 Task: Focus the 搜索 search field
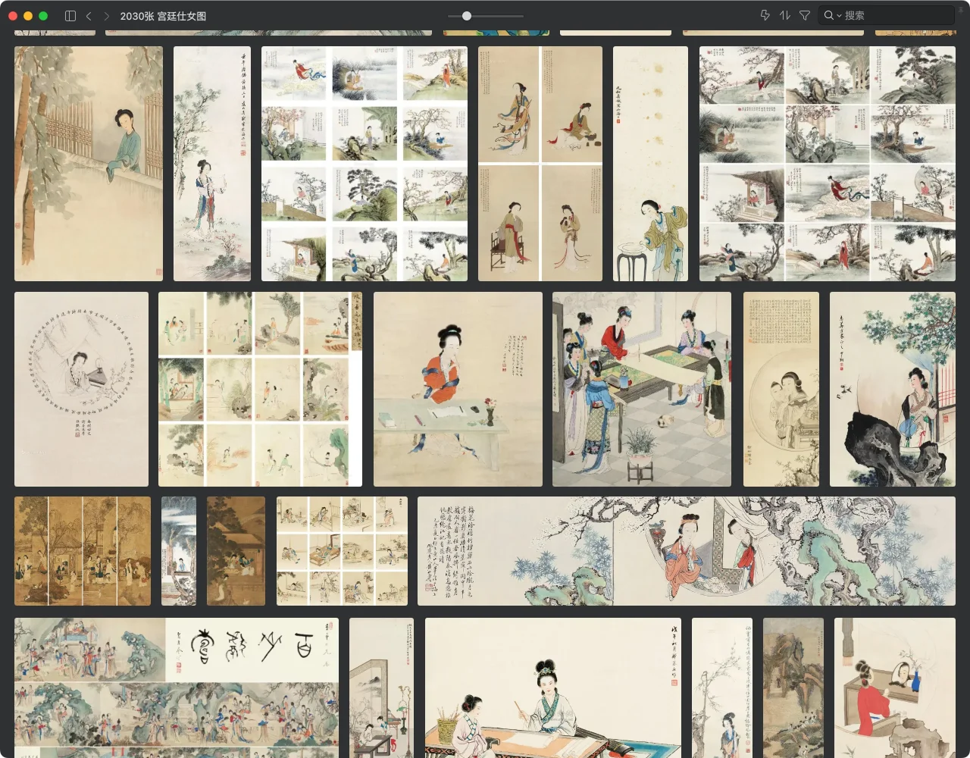pyautogui.click(x=887, y=15)
